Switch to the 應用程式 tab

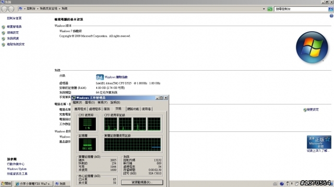80,109
